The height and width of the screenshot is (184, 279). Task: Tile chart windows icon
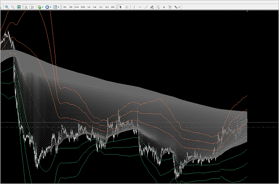(x=19, y=7)
